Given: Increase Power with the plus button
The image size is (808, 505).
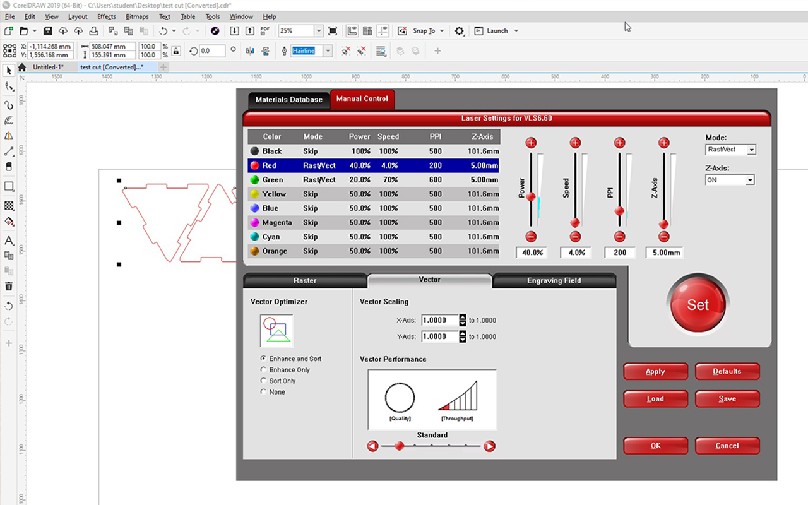Looking at the screenshot, I should tap(531, 143).
